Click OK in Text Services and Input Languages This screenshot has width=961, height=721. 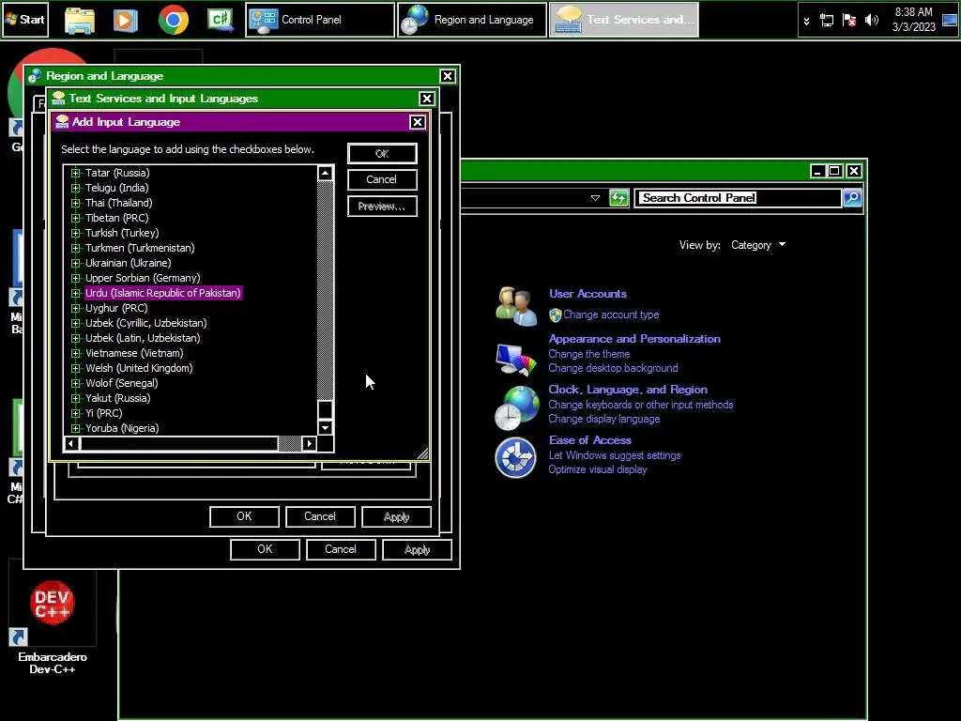point(244,516)
